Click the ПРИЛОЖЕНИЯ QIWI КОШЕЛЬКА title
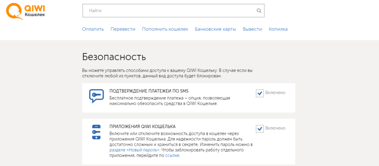Image resolution: width=379 pixels, height=166 pixels. tap(142, 127)
